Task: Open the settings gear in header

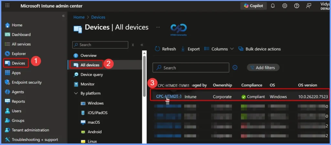Action: pos(284,6)
